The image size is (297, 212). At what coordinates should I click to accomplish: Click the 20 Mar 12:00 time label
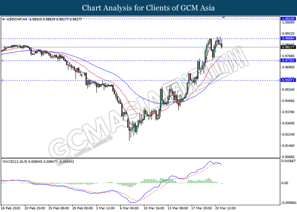[225, 208]
